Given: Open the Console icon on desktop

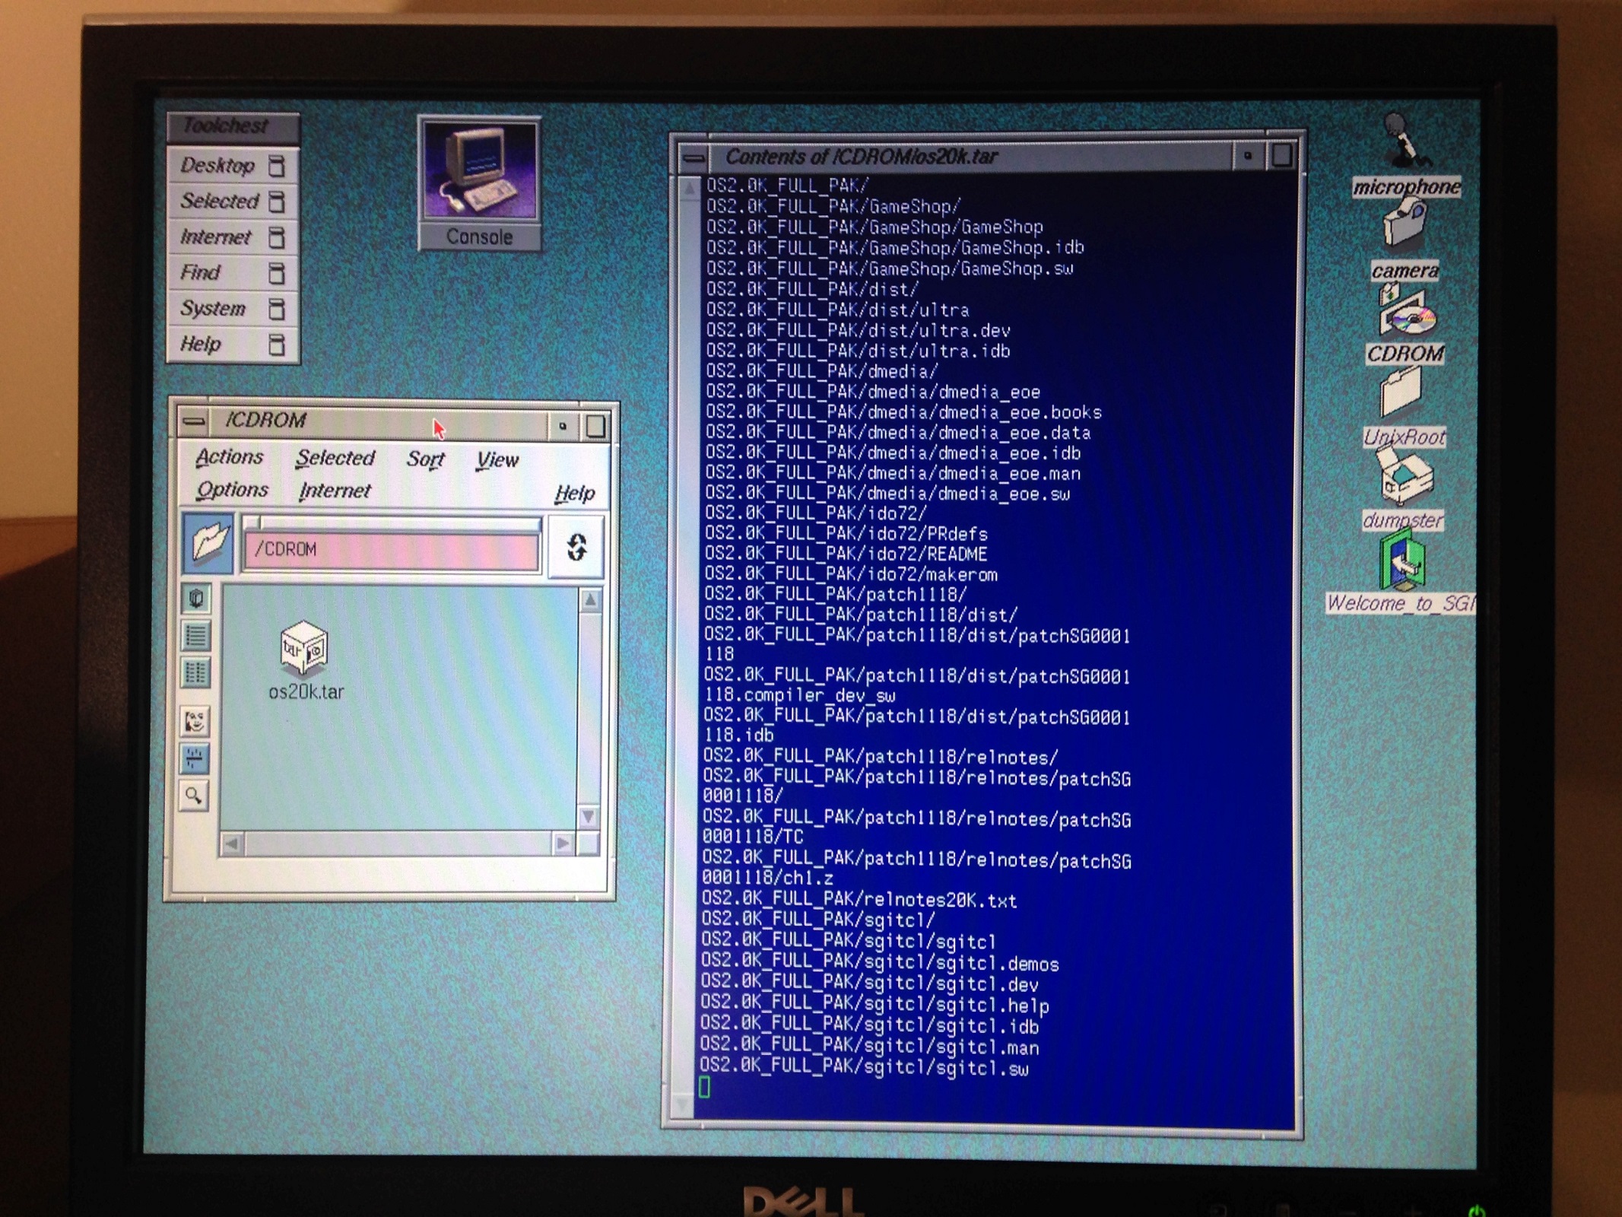Looking at the screenshot, I should [479, 183].
